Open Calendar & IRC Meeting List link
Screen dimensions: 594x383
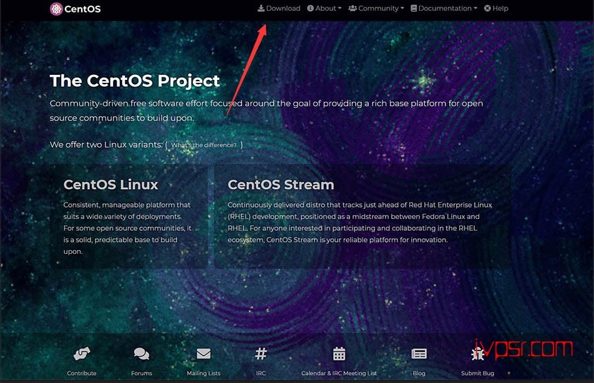coord(339,373)
